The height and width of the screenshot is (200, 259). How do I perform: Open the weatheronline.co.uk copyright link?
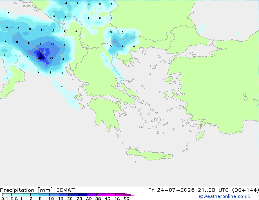click(225, 196)
